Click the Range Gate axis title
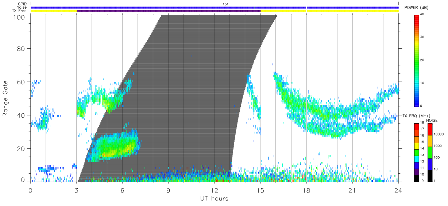 click(x=5, y=98)
